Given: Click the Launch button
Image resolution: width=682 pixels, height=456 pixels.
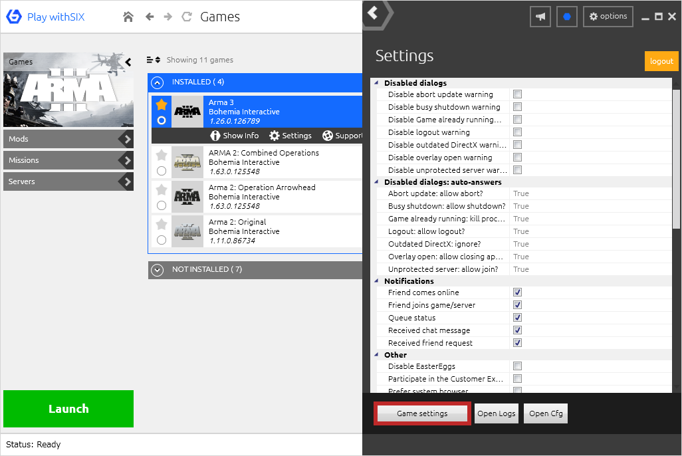Looking at the screenshot, I should (x=68, y=409).
